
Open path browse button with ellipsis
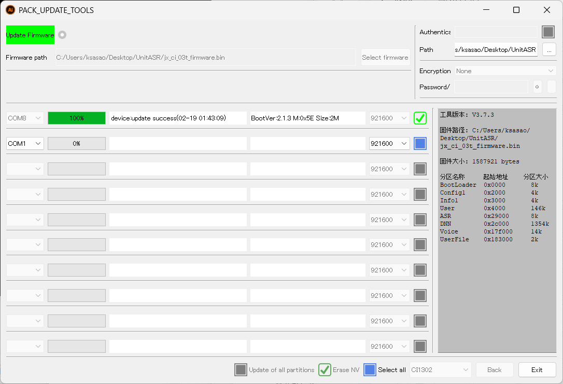(549, 50)
